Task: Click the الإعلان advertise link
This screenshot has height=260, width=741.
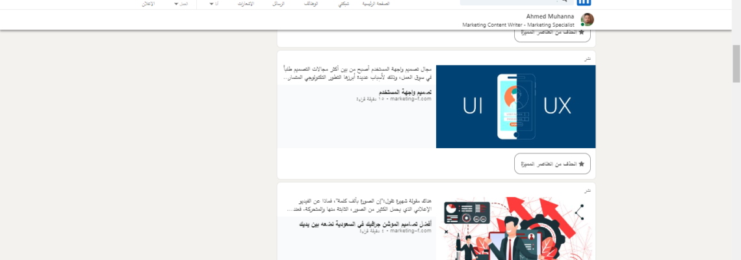Action: (148, 4)
